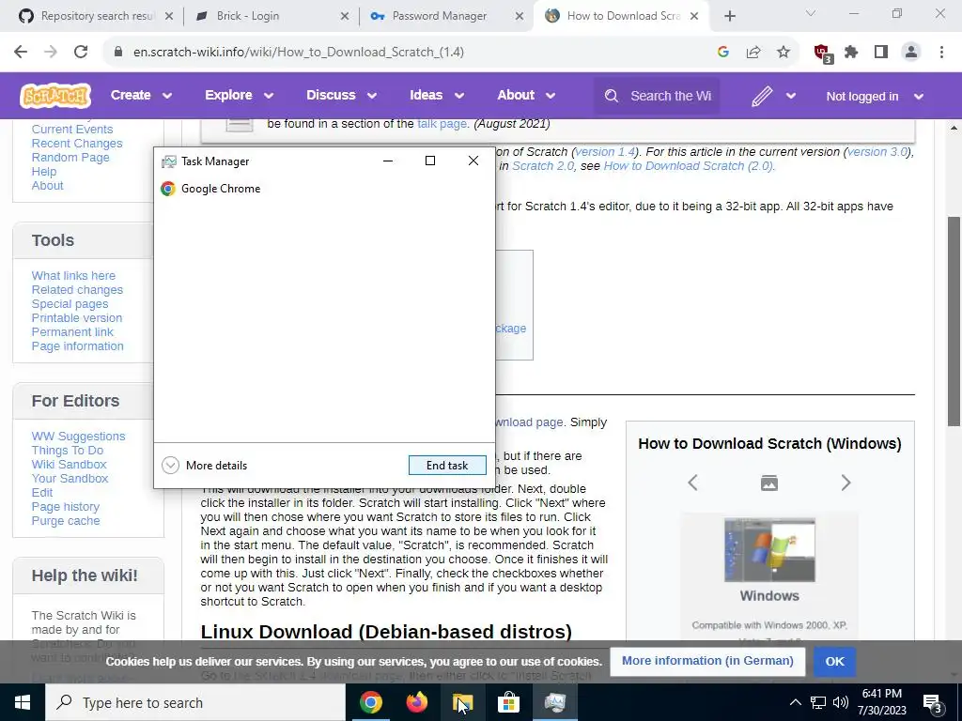The image size is (962, 721).
Task: Accept cookies with the OK button
Action: pyautogui.click(x=834, y=662)
